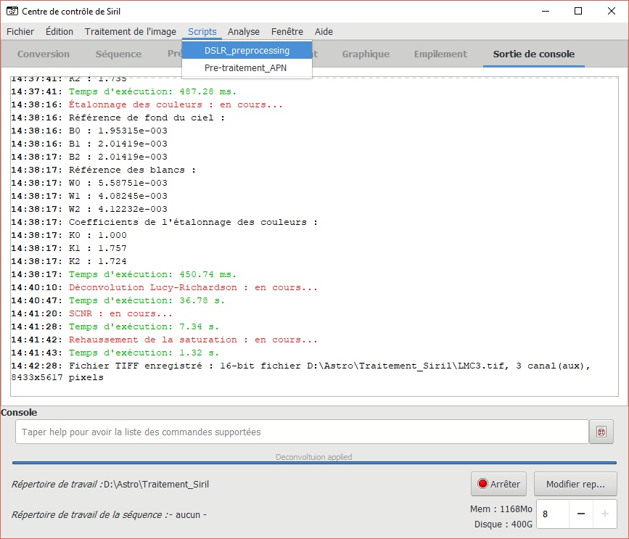The width and height of the screenshot is (629, 539).
Task: Click the Siril app icon in title bar
Action: click(x=12, y=11)
